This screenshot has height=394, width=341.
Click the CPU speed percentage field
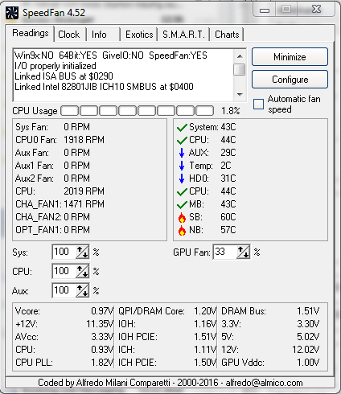pos(64,272)
